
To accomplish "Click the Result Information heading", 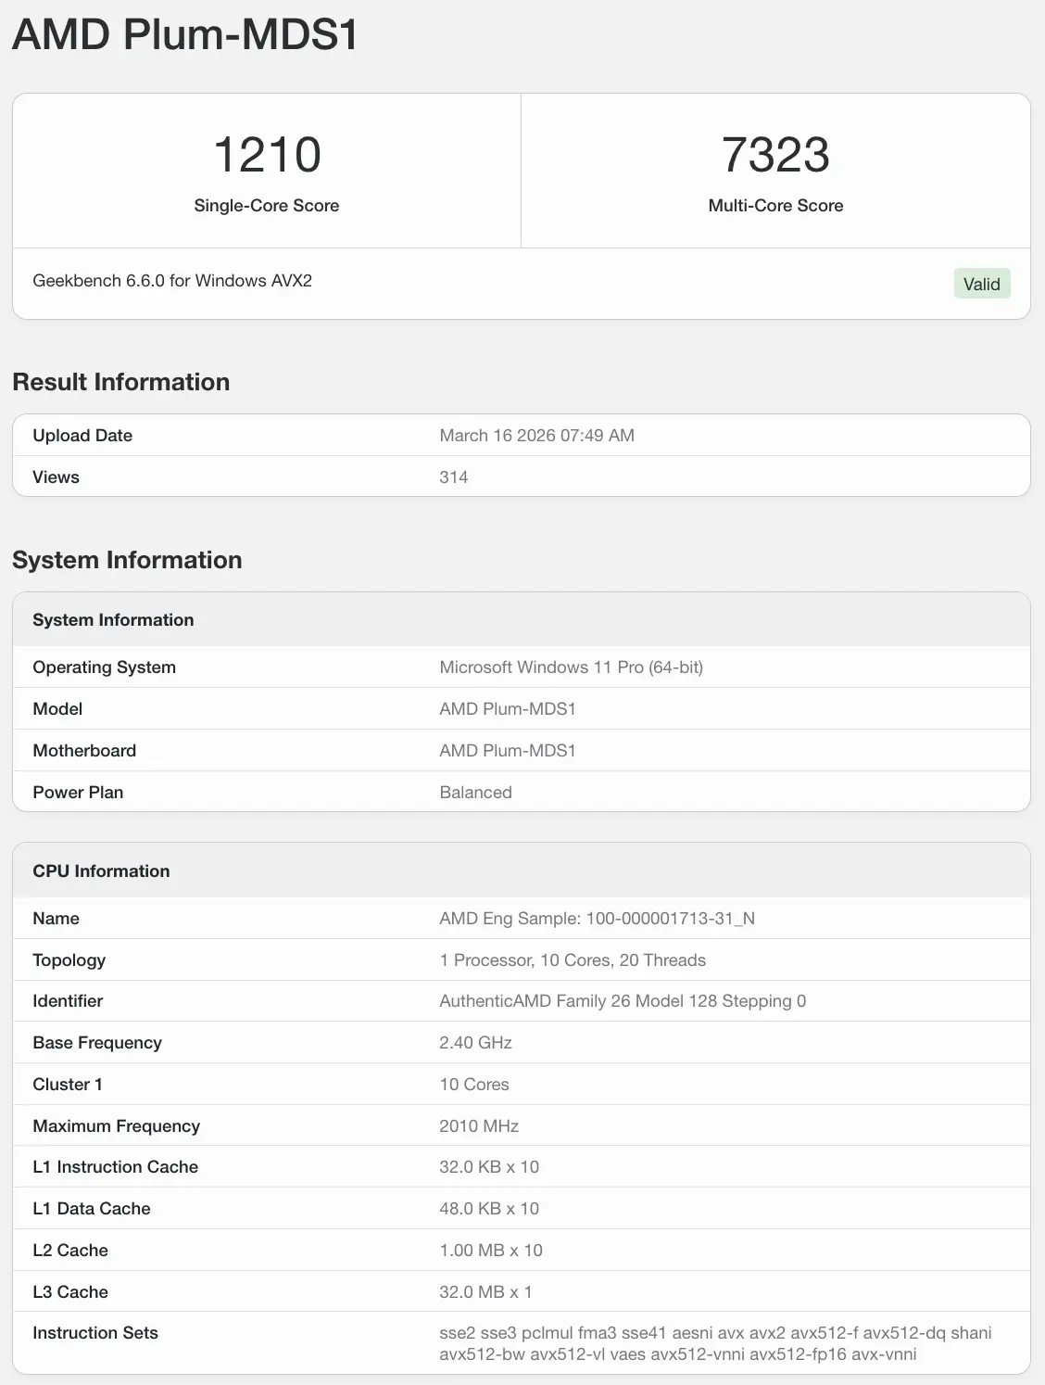I will pyautogui.click(x=121, y=382).
